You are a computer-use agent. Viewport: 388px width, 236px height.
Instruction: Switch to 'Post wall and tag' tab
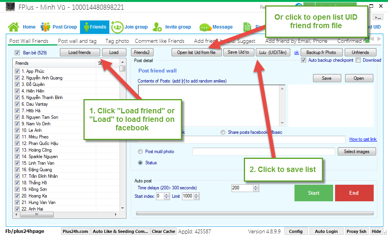[77, 41]
